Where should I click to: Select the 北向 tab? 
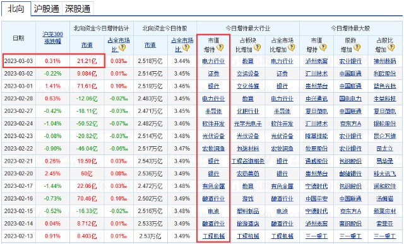tap(16, 8)
